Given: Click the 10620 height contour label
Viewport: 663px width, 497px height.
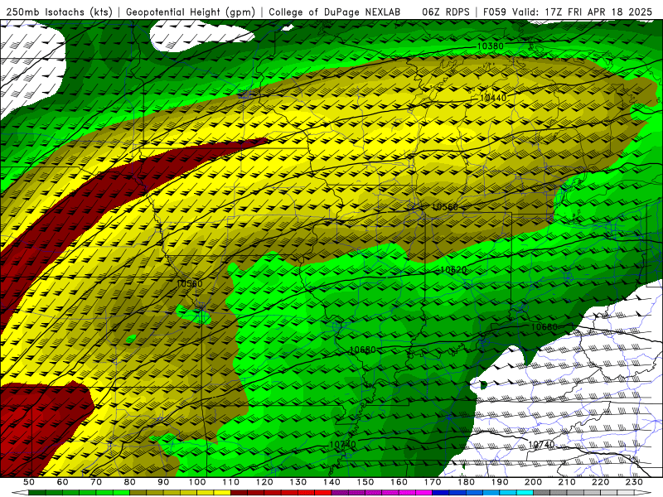Looking at the screenshot, I should 453,270.
